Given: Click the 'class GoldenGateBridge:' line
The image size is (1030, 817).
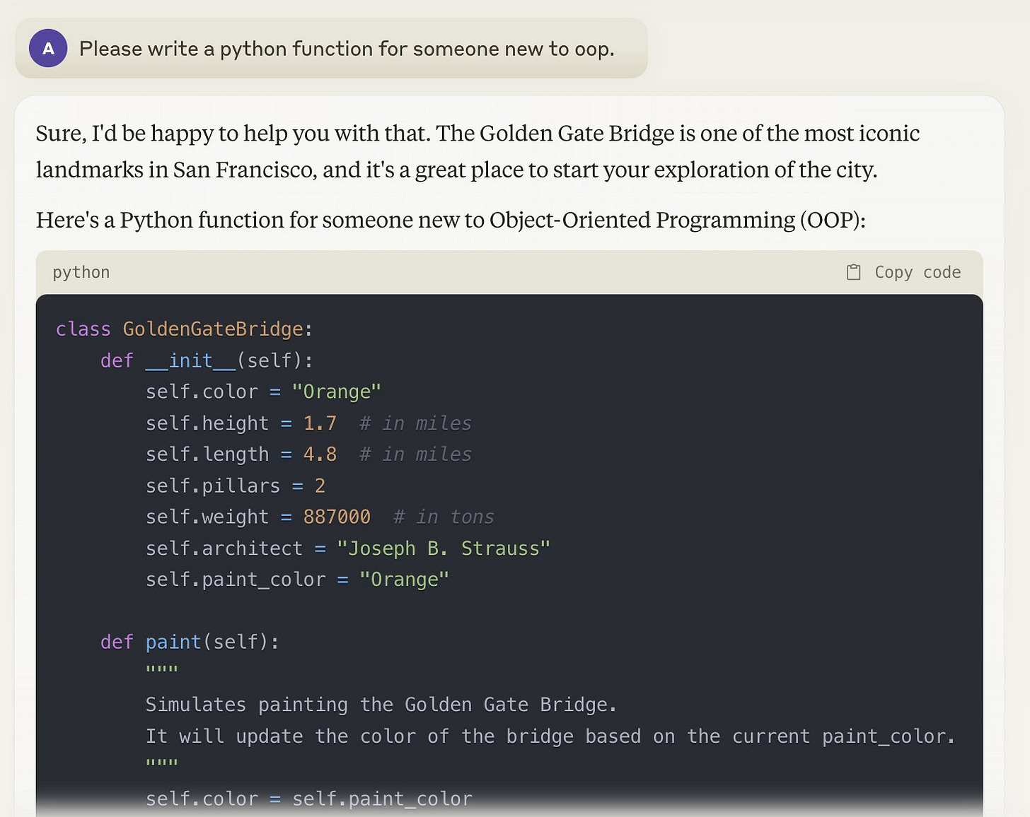Looking at the screenshot, I should (x=184, y=329).
